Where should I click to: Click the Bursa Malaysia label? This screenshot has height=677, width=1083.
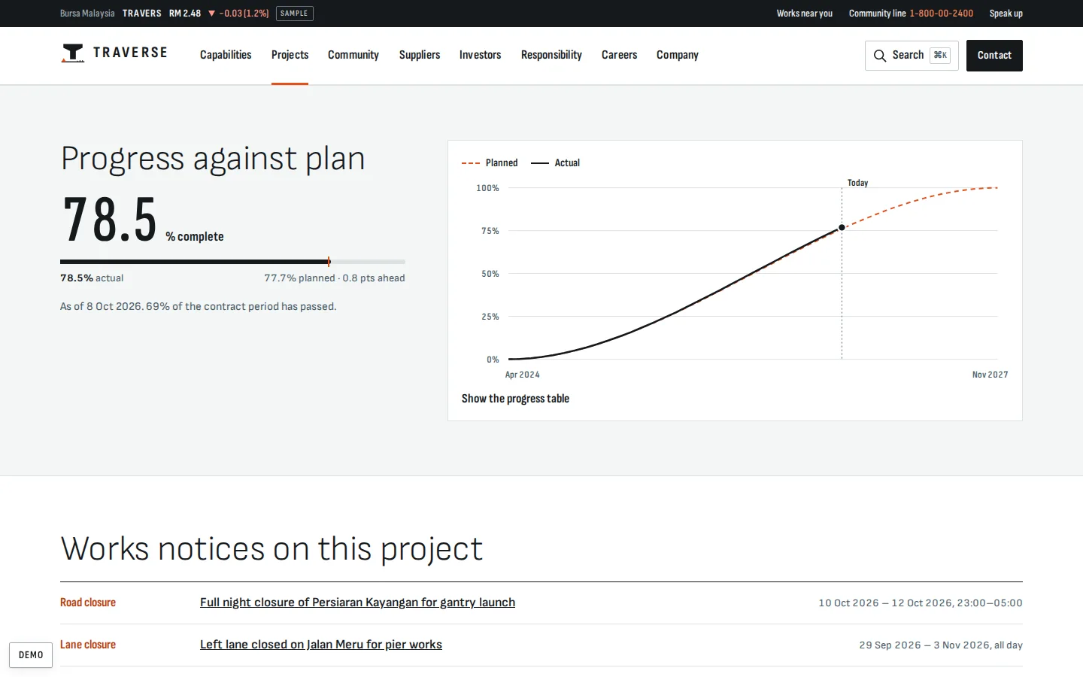point(87,14)
